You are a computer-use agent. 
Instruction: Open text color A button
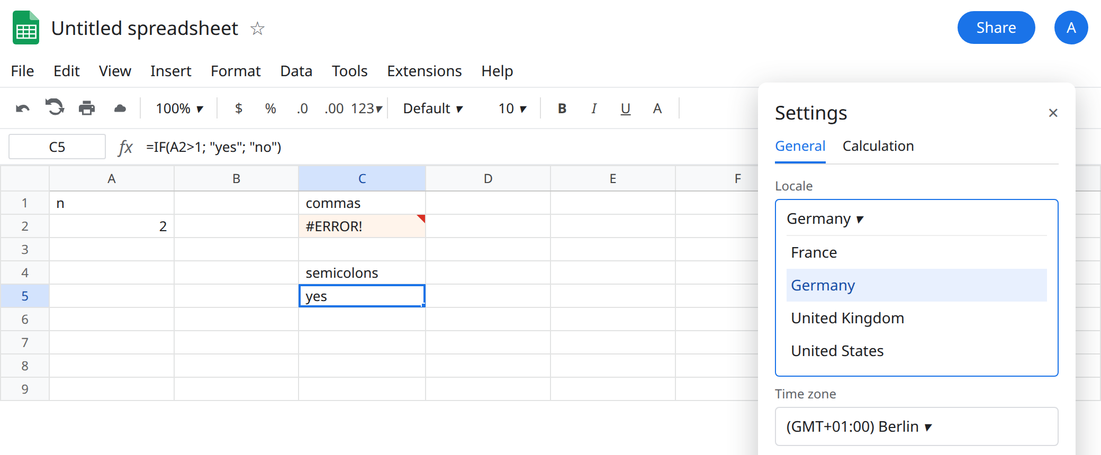pyautogui.click(x=657, y=108)
